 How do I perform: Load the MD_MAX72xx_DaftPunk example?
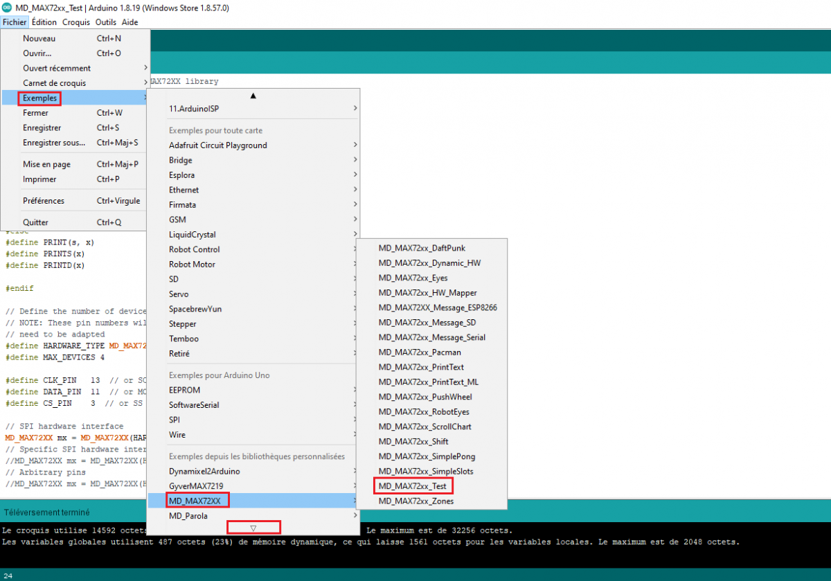tap(432, 248)
